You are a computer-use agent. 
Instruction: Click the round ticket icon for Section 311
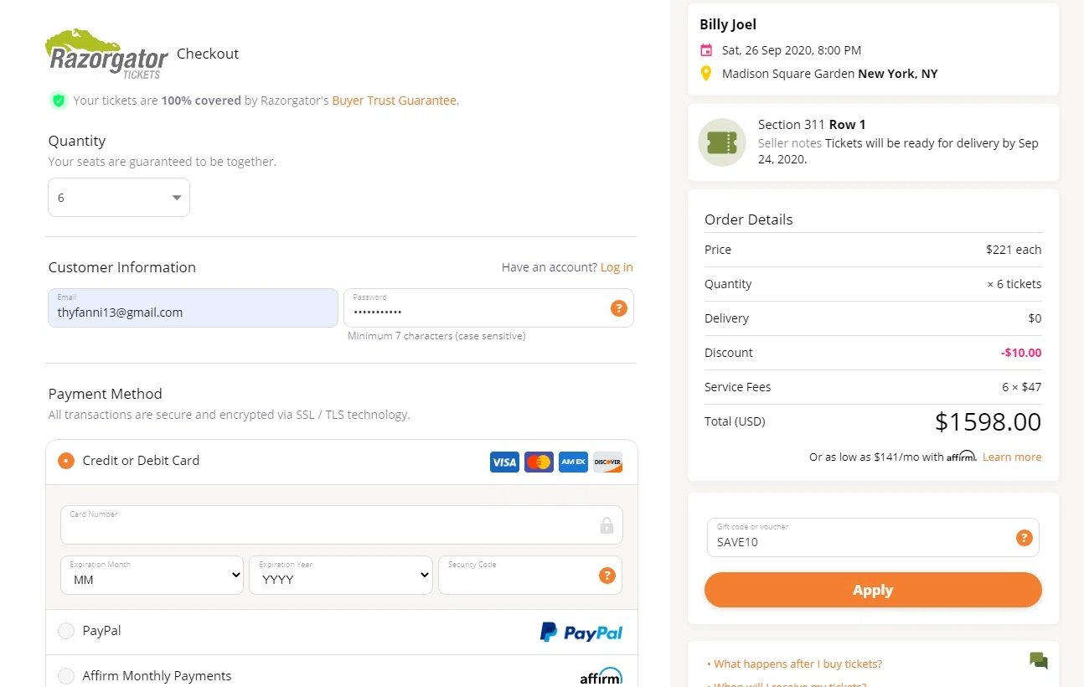click(x=722, y=142)
